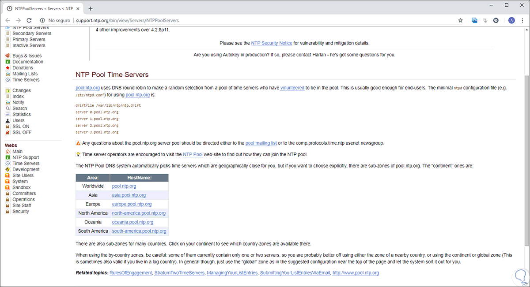This screenshot has width=530, height=287.
Task: Click the Sandbox web icon
Action: click(x=8, y=187)
